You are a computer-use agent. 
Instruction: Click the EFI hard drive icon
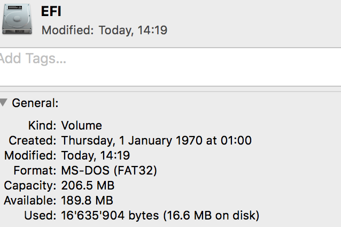pyautogui.click(x=16, y=20)
